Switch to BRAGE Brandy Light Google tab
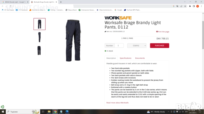The height and width of the screenshot is (114, 204). tap(15, 2)
